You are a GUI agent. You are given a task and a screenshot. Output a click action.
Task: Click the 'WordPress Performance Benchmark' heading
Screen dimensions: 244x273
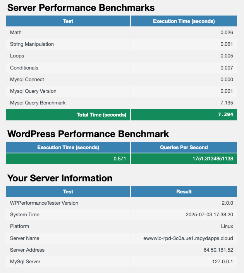88,134
